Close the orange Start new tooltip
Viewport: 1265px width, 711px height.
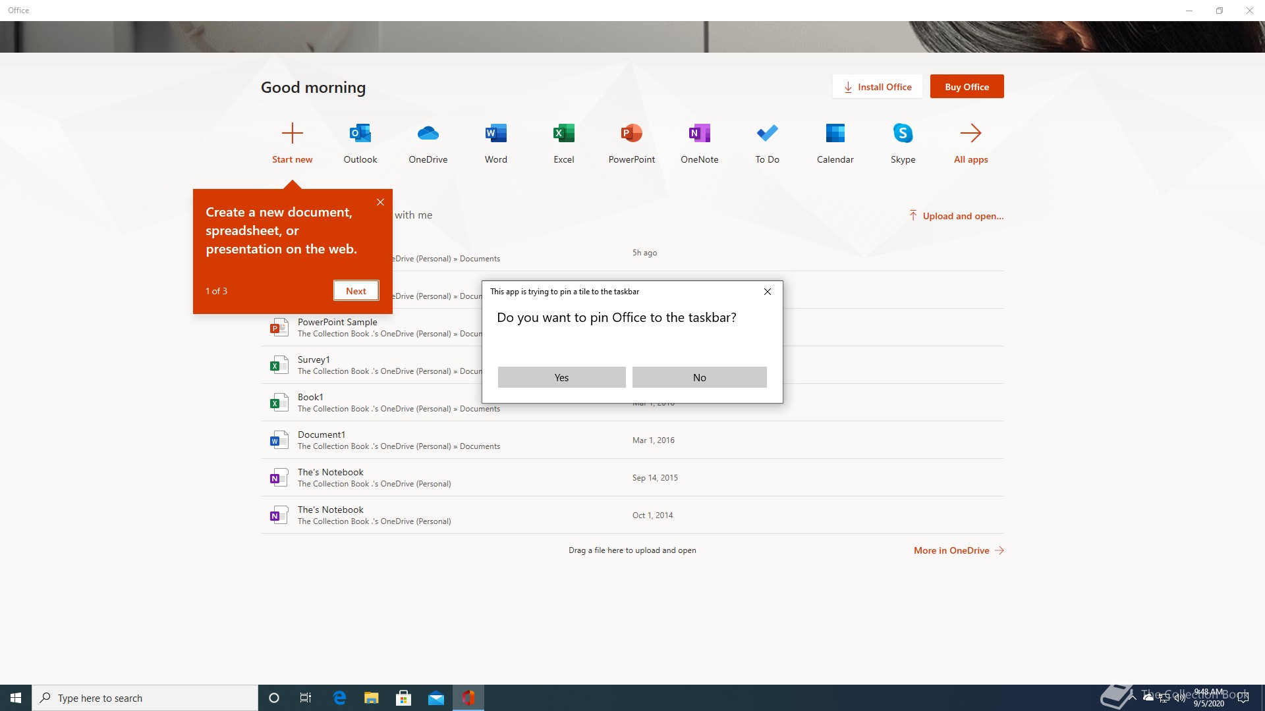coord(380,202)
